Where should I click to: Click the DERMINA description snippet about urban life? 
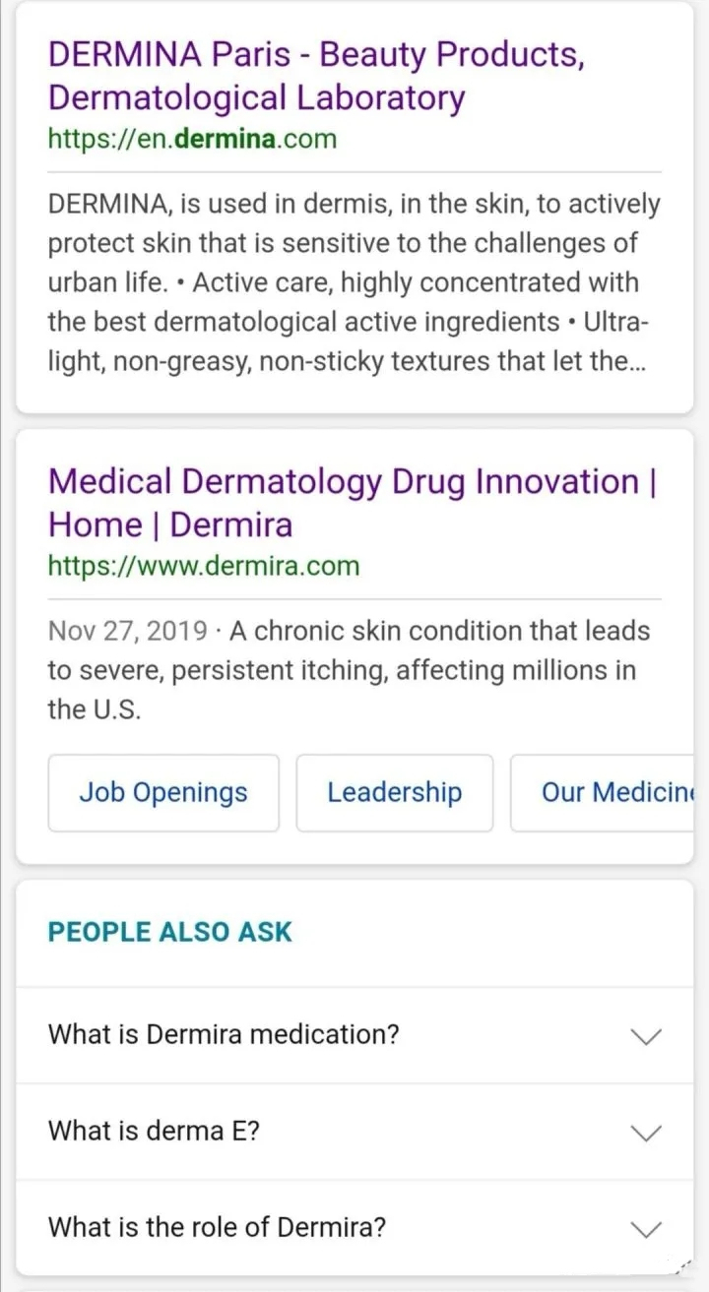354,282
